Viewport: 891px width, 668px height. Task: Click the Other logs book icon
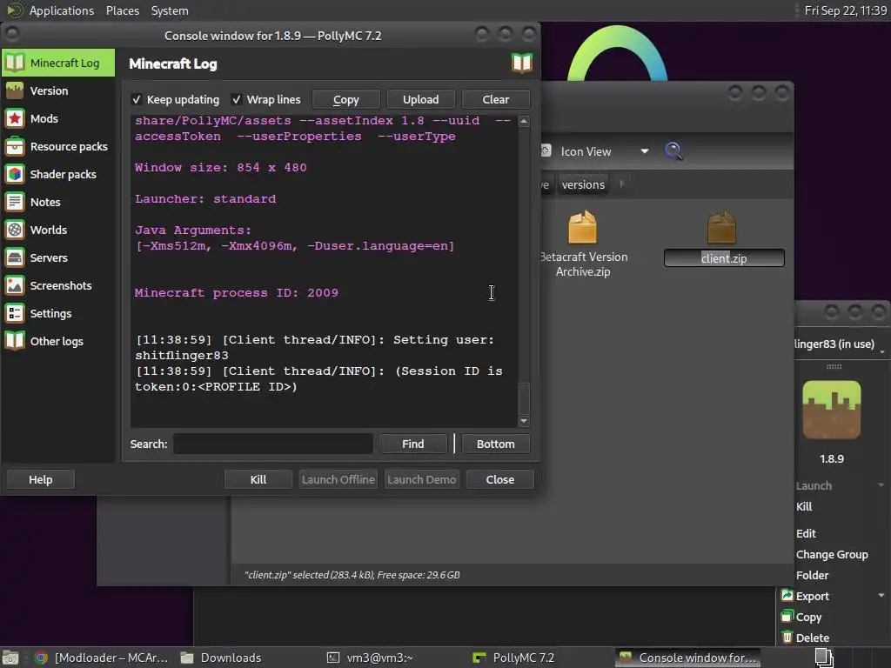point(15,341)
